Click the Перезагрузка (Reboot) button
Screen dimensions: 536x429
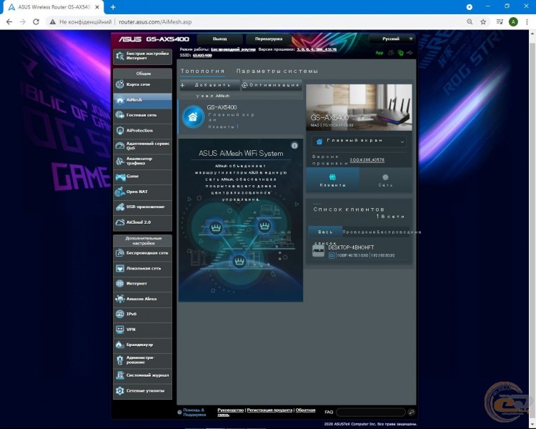269,39
